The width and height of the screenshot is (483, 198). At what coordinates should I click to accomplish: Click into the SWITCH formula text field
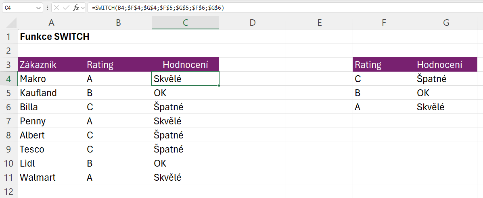point(282,8)
